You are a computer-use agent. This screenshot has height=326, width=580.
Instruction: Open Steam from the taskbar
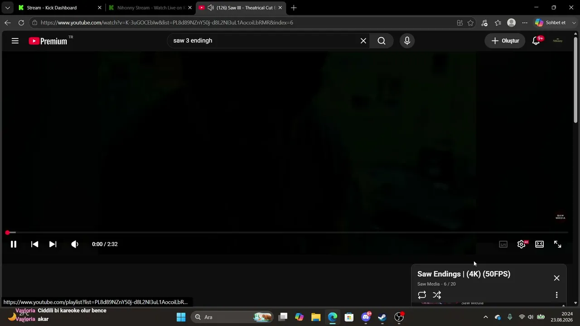pos(382,317)
